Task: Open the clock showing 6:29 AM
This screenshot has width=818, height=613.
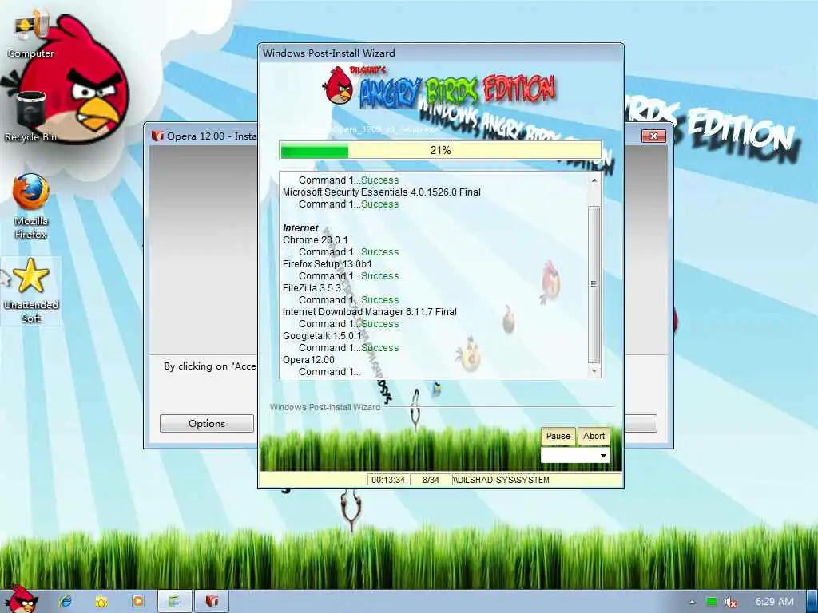Action: [x=775, y=602]
